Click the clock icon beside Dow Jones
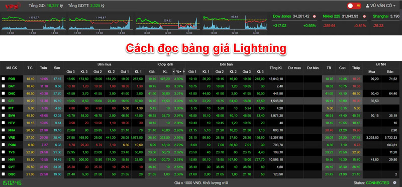402x187 pixels. (x=315, y=17)
